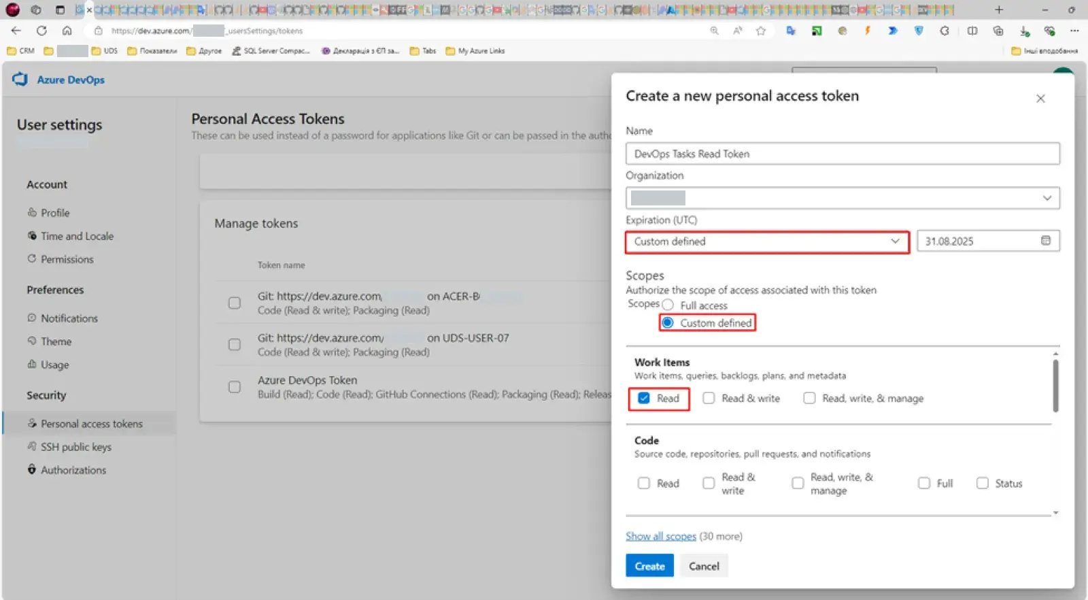Open SQL Server Compact bookmark
The image size is (1088, 600).
pos(271,50)
